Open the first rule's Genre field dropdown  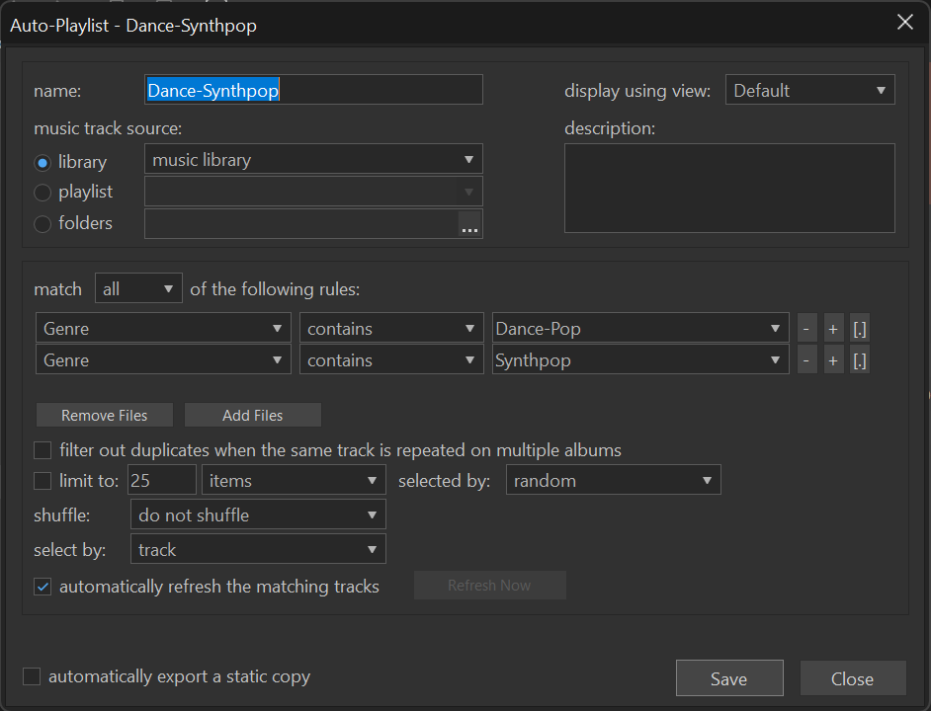pyautogui.click(x=163, y=328)
